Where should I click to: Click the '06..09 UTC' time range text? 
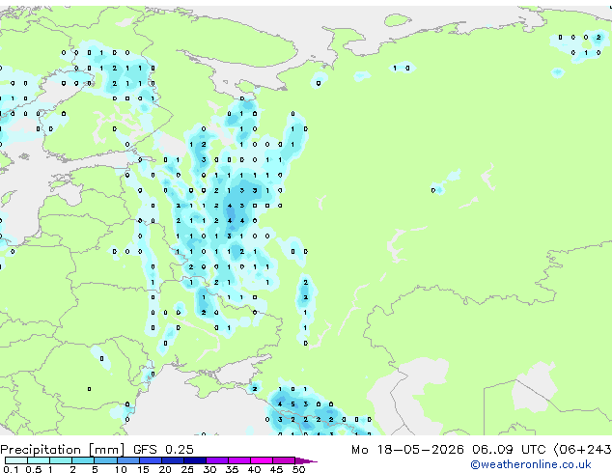pyautogui.click(x=509, y=450)
